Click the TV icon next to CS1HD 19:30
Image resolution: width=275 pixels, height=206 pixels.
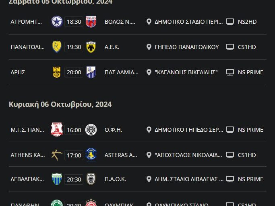coord(230,47)
